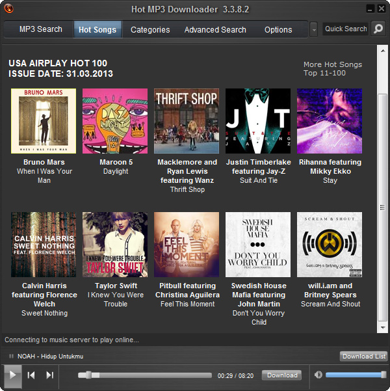Viewport: 390px width, 391px height.
Task: Select the Suit And Tie JT cover
Action: pos(258,121)
